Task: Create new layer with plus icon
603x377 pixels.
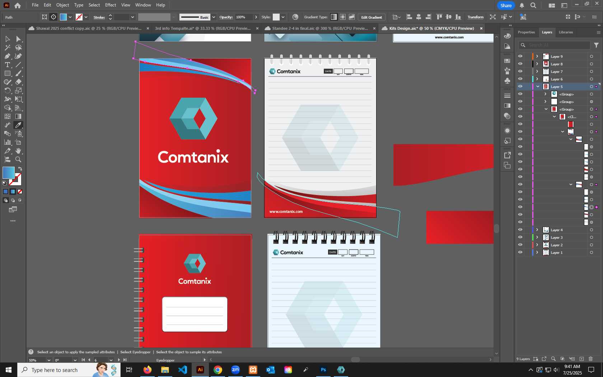Action: click(581, 359)
